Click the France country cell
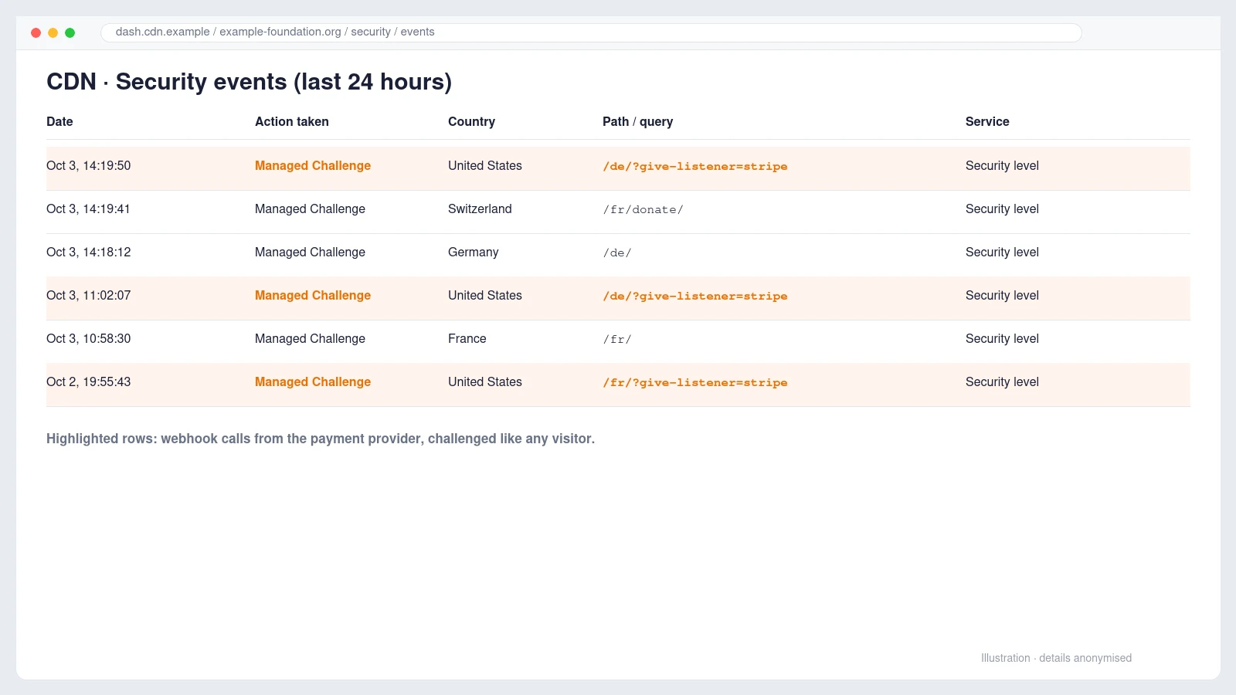1236x695 pixels. [x=467, y=338]
